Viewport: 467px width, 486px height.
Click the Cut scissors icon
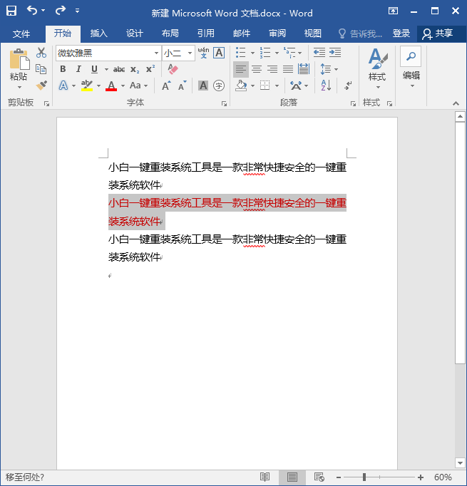41,53
